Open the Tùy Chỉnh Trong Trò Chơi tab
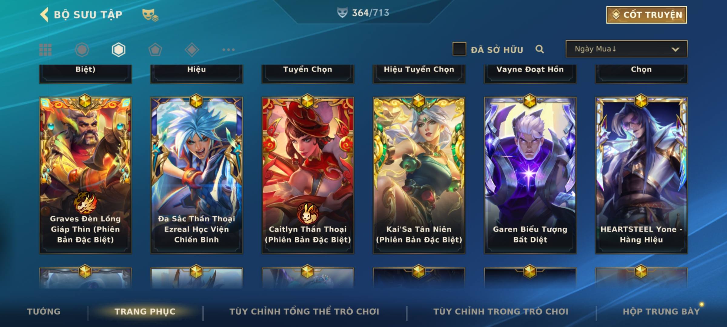 point(501,311)
